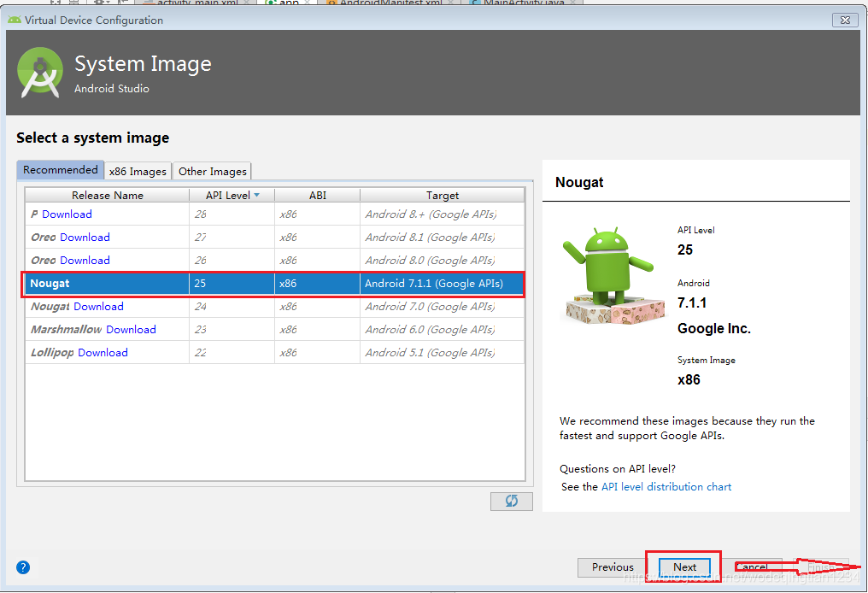Click the Next button
868x593 pixels.
(684, 567)
